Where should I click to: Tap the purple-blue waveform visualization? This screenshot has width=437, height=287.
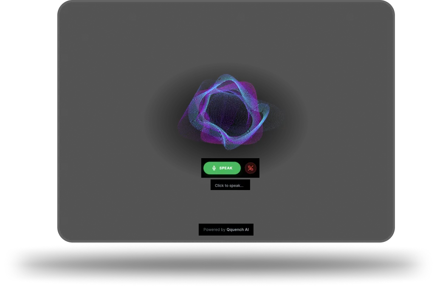point(229,112)
